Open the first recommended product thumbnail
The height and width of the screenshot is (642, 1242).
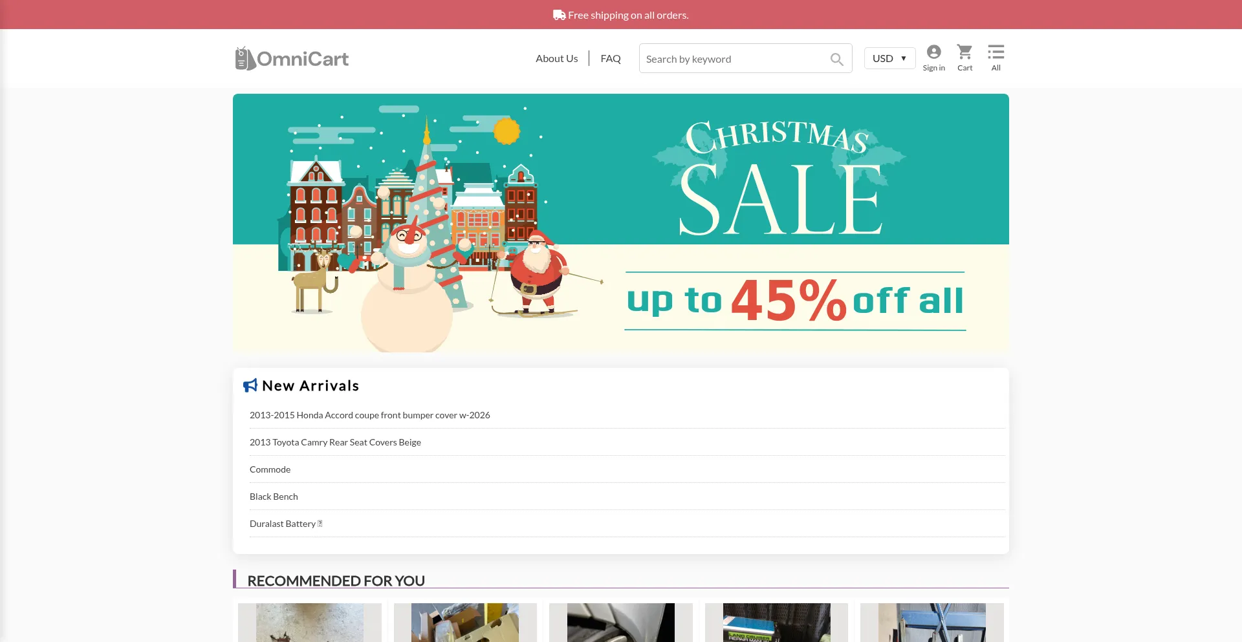[310, 623]
